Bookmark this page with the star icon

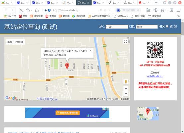[x=105, y=10]
